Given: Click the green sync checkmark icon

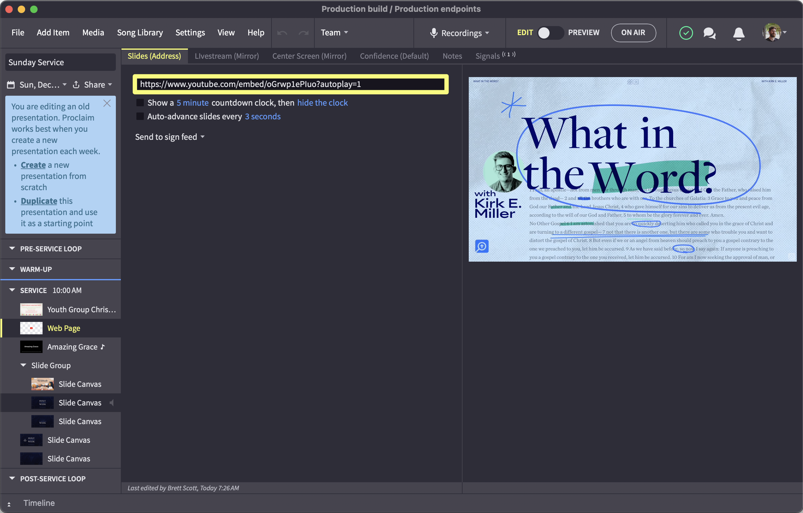Looking at the screenshot, I should 686,33.
